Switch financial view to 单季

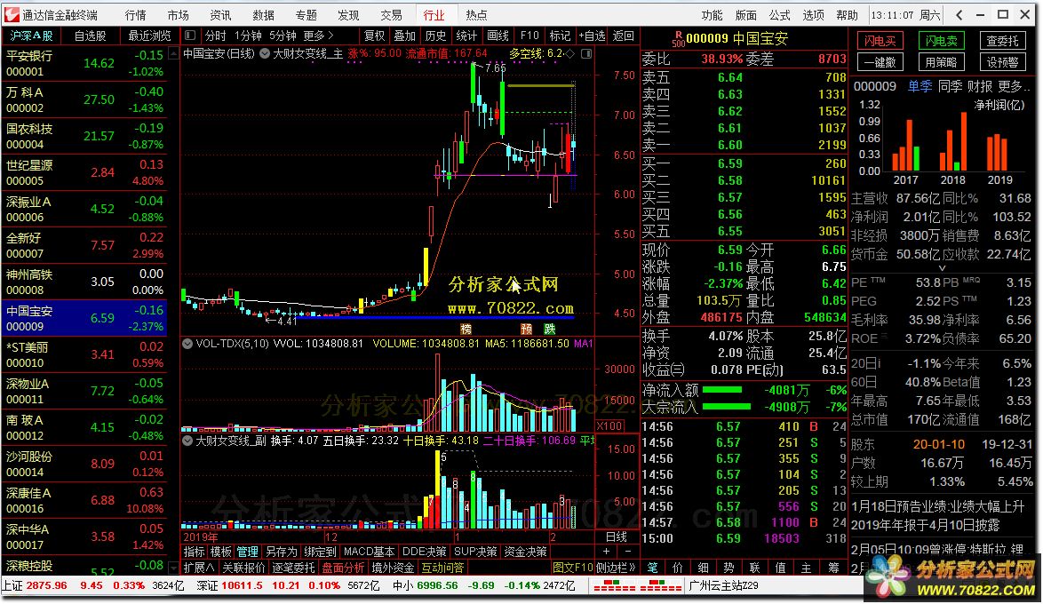pos(920,86)
